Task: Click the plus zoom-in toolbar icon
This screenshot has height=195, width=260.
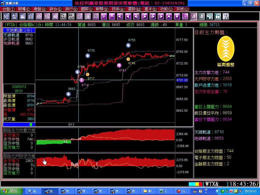Action: click(104, 17)
